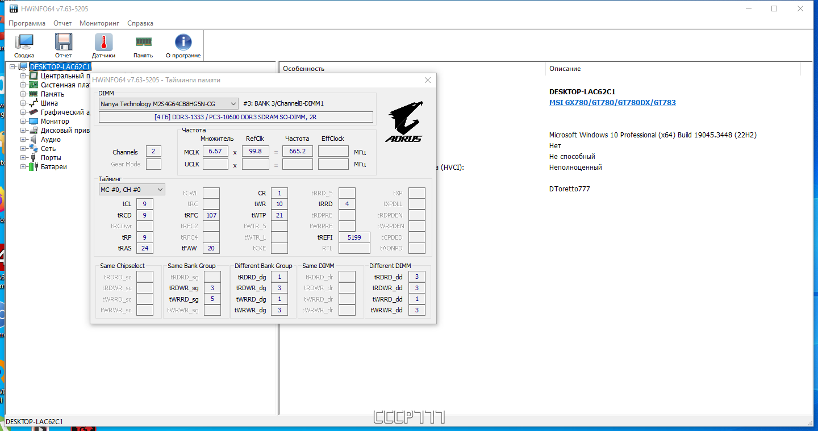Viewport: 818px width, 431px height.
Task: Click the Шина bus icon in tree
Action: pos(33,103)
